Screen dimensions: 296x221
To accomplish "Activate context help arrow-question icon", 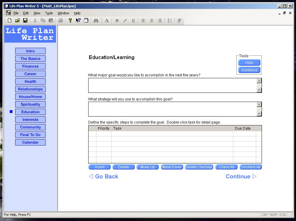I will click(78, 20).
